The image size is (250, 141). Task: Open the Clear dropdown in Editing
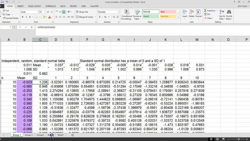209,18
